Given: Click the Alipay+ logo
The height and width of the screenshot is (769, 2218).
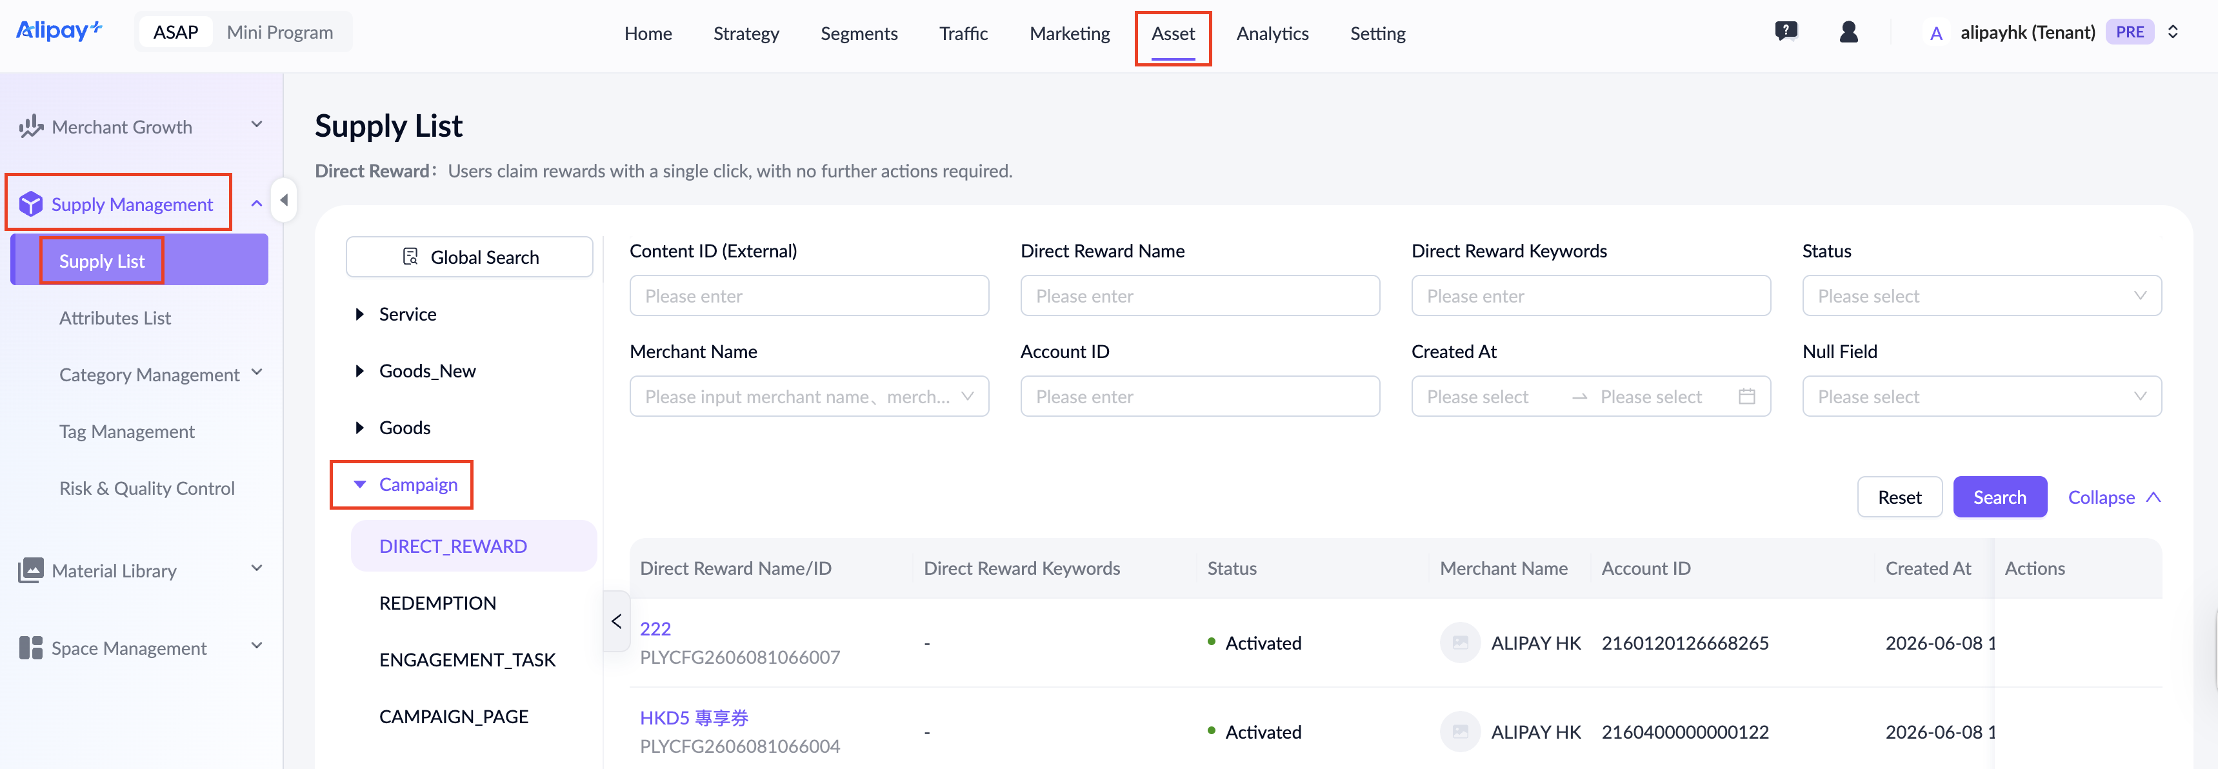Looking at the screenshot, I should (x=59, y=31).
